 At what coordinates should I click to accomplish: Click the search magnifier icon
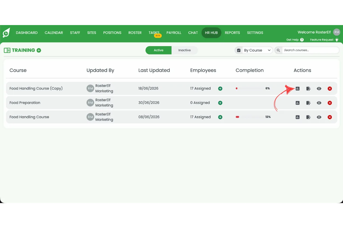click(x=278, y=50)
